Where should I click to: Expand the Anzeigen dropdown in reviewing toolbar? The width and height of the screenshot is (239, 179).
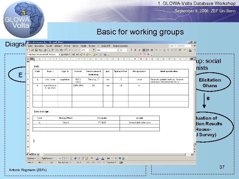pyautogui.click(x=66, y=54)
